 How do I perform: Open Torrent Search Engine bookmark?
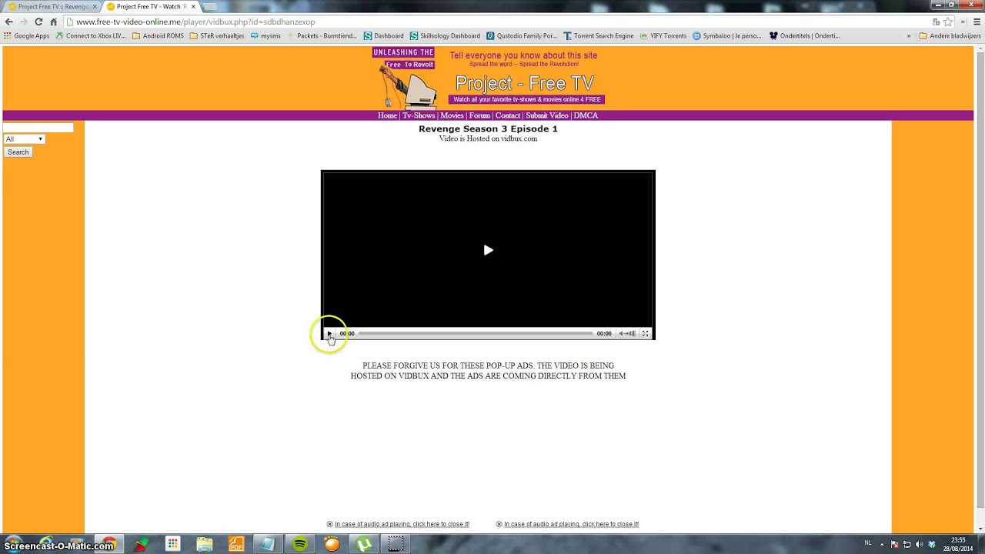point(599,35)
